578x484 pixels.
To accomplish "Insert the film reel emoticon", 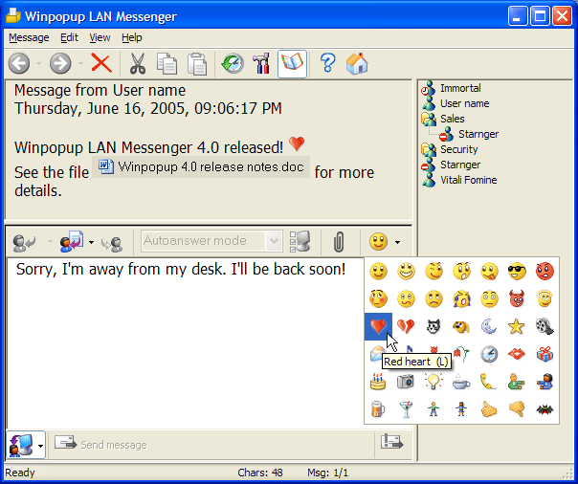I will (x=545, y=326).
